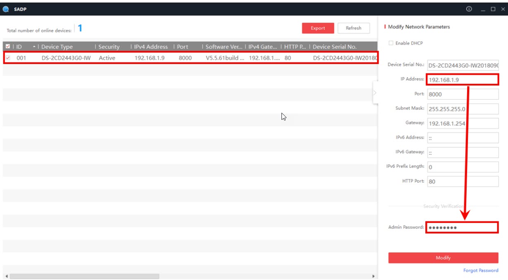Maximize the SADP window
The image size is (508, 280).
[x=493, y=9]
